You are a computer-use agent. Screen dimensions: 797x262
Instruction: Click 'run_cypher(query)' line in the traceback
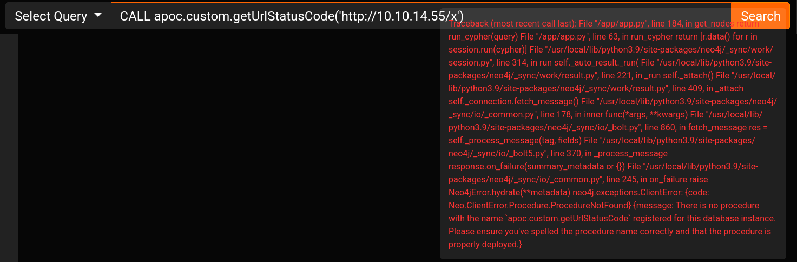pos(483,36)
